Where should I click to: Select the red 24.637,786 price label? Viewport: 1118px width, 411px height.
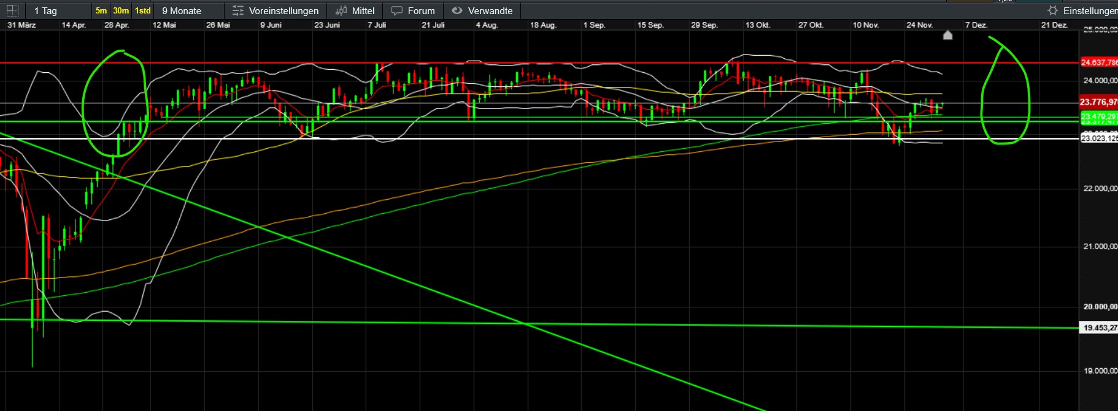[x=1099, y=62]
